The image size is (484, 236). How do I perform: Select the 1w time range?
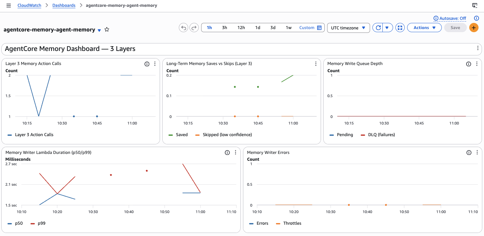pyautogui.click(x=289, y=28)
